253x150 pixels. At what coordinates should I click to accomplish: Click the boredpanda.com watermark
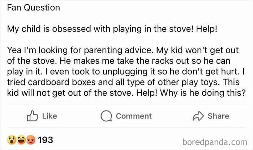pyautogui.click(x=215, y=142)
